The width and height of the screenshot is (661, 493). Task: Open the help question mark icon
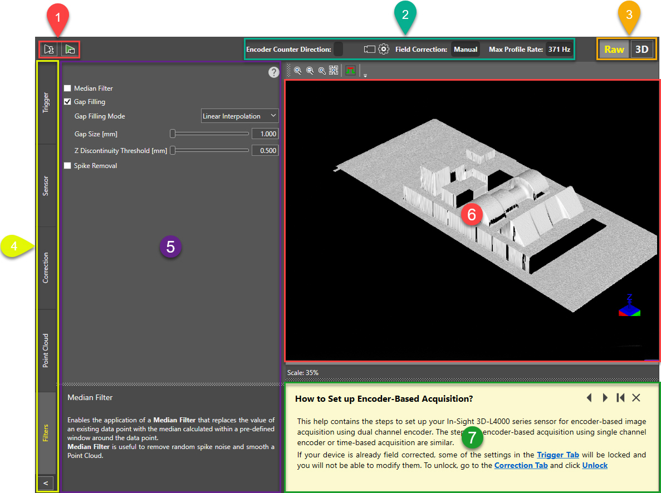(273, 72)
